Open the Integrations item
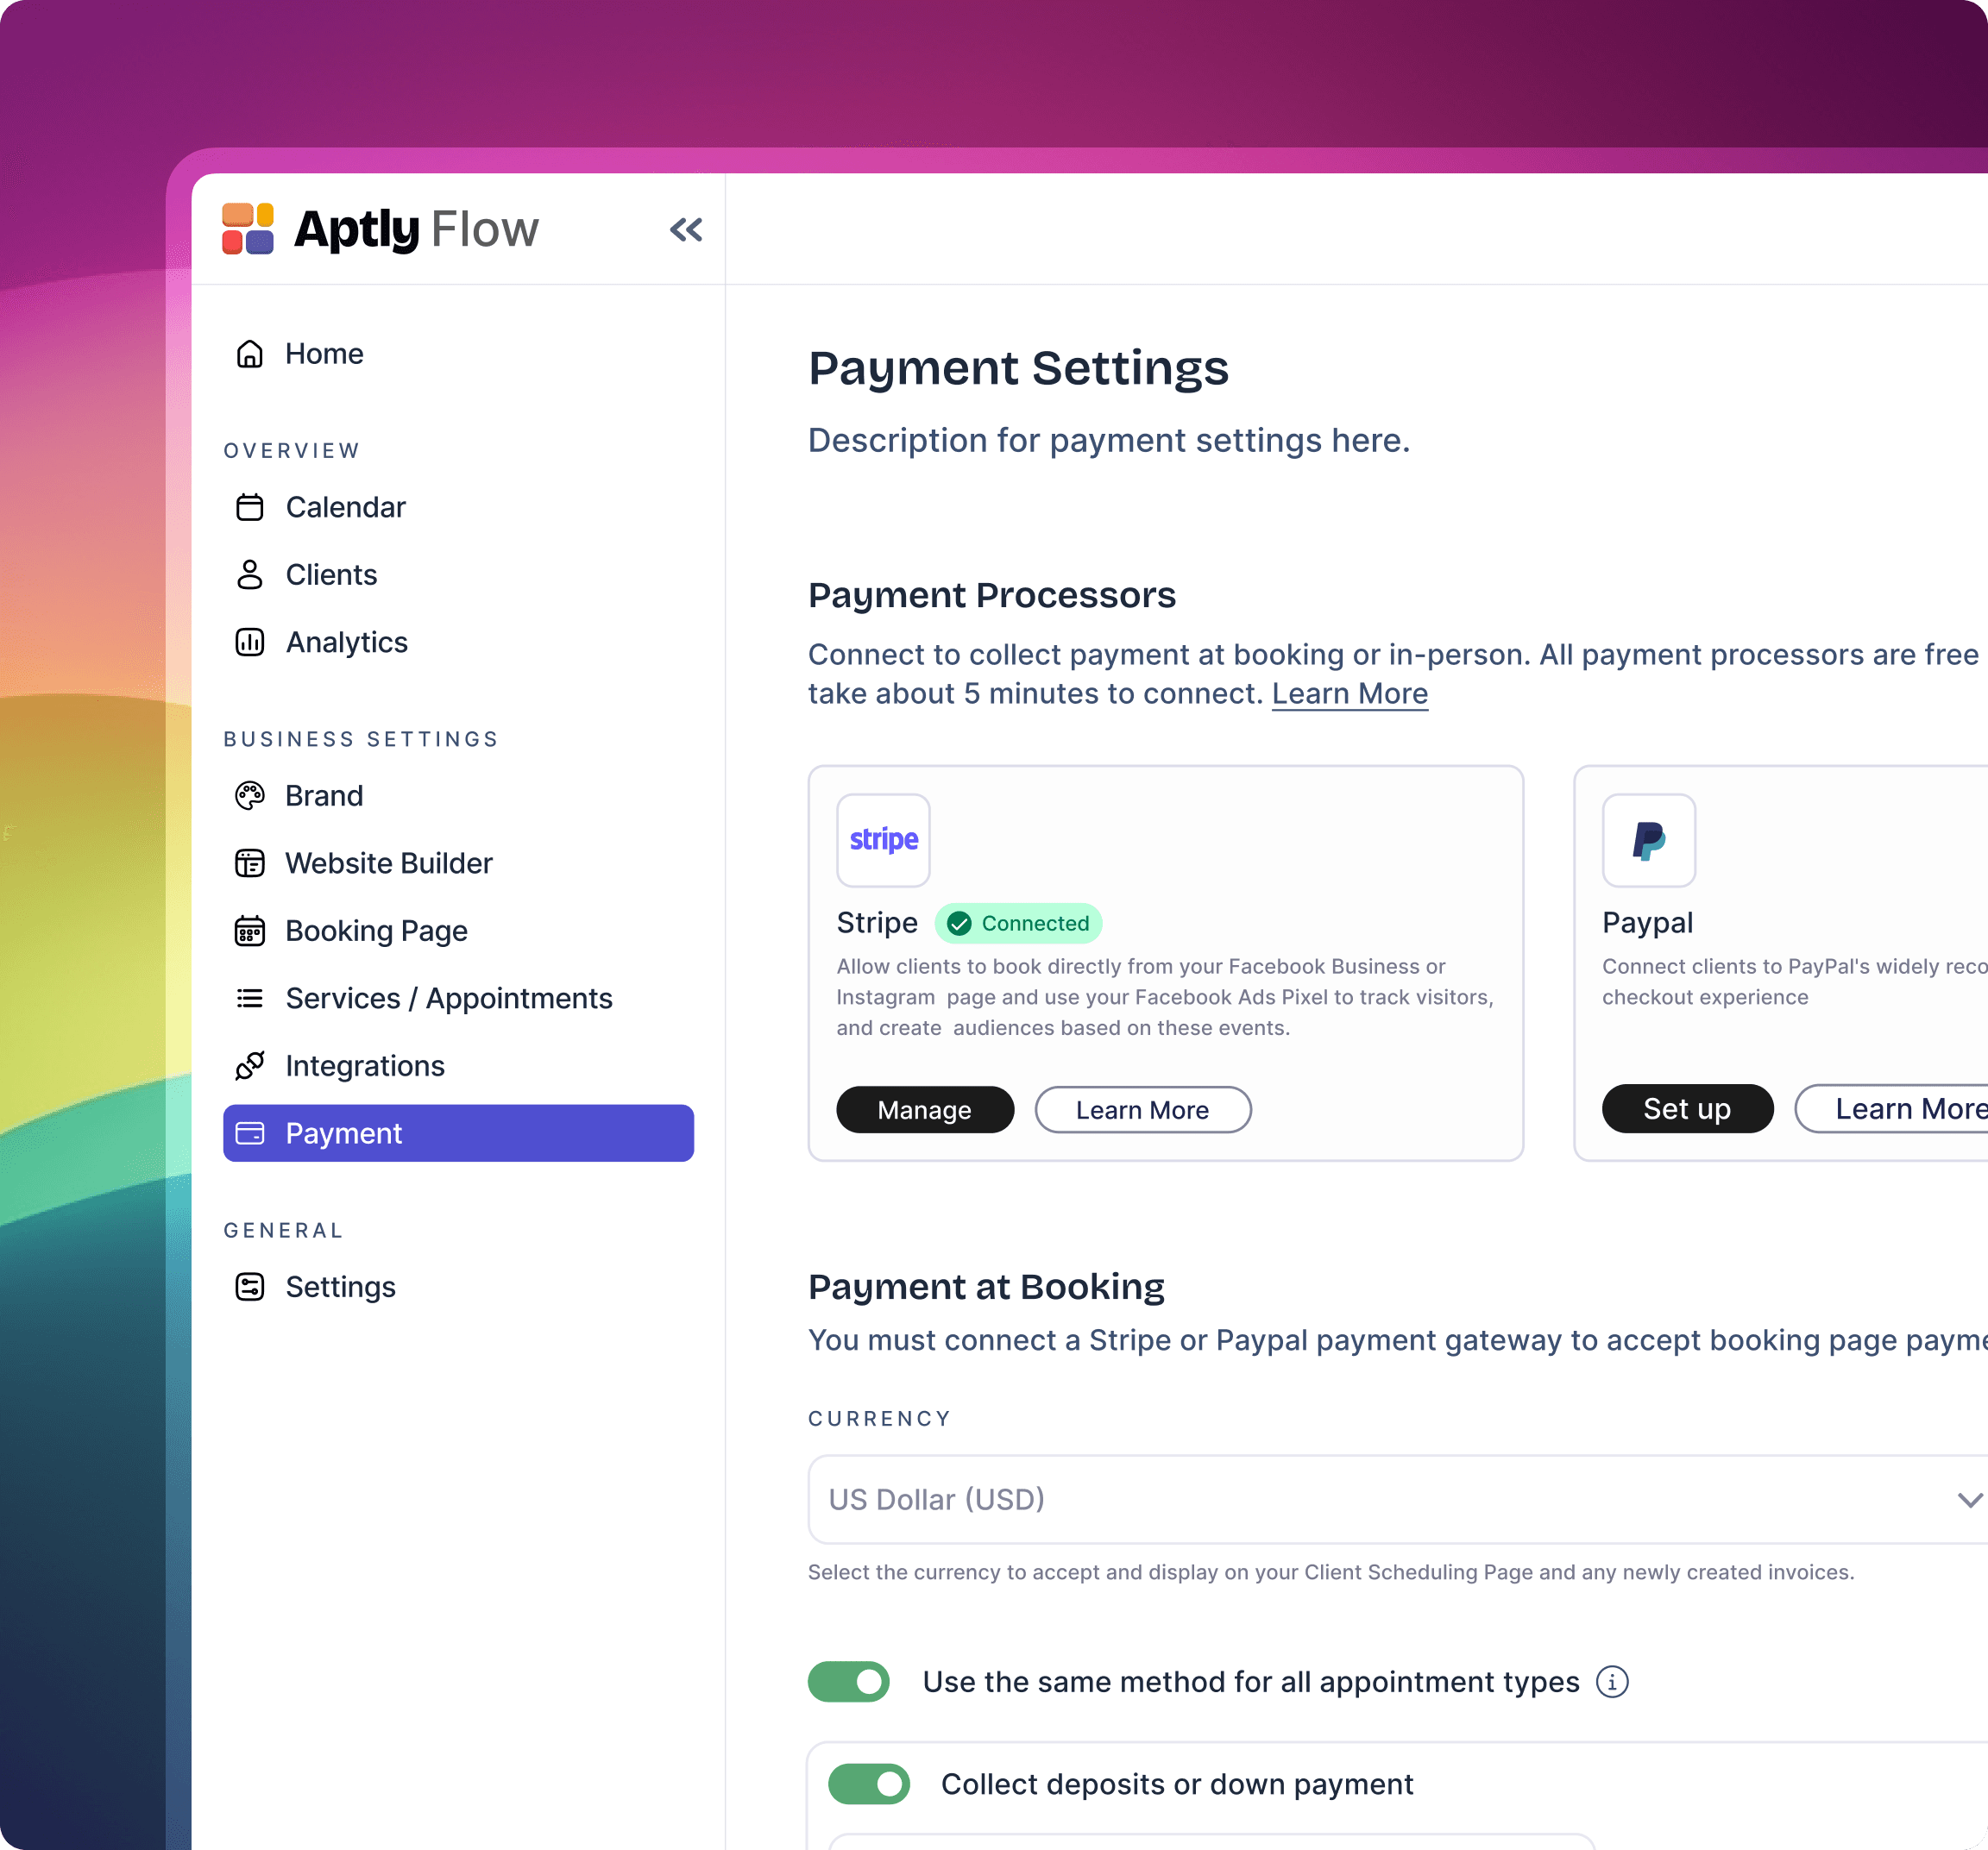The height and width of the screenshot is (1850, 1988). [x=457, y=1065]
